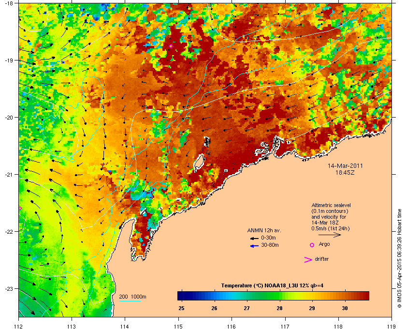This screenshot has height=329, width=406.
Task: Click the magenta Argo circle in the legend
Action: 312,245
